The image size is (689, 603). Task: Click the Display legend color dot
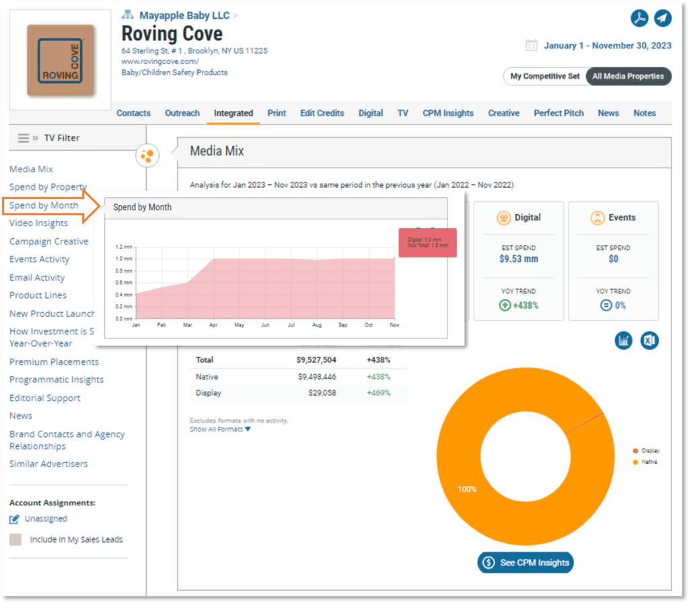coord(635,450)
